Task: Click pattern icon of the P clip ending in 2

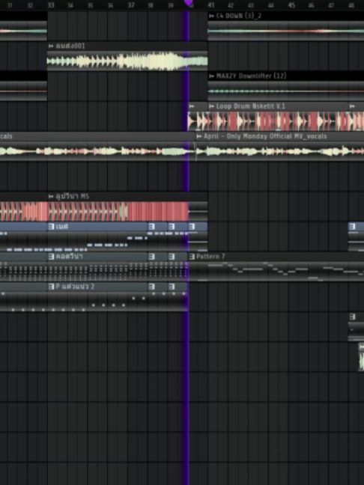Action: pos(52,287)
